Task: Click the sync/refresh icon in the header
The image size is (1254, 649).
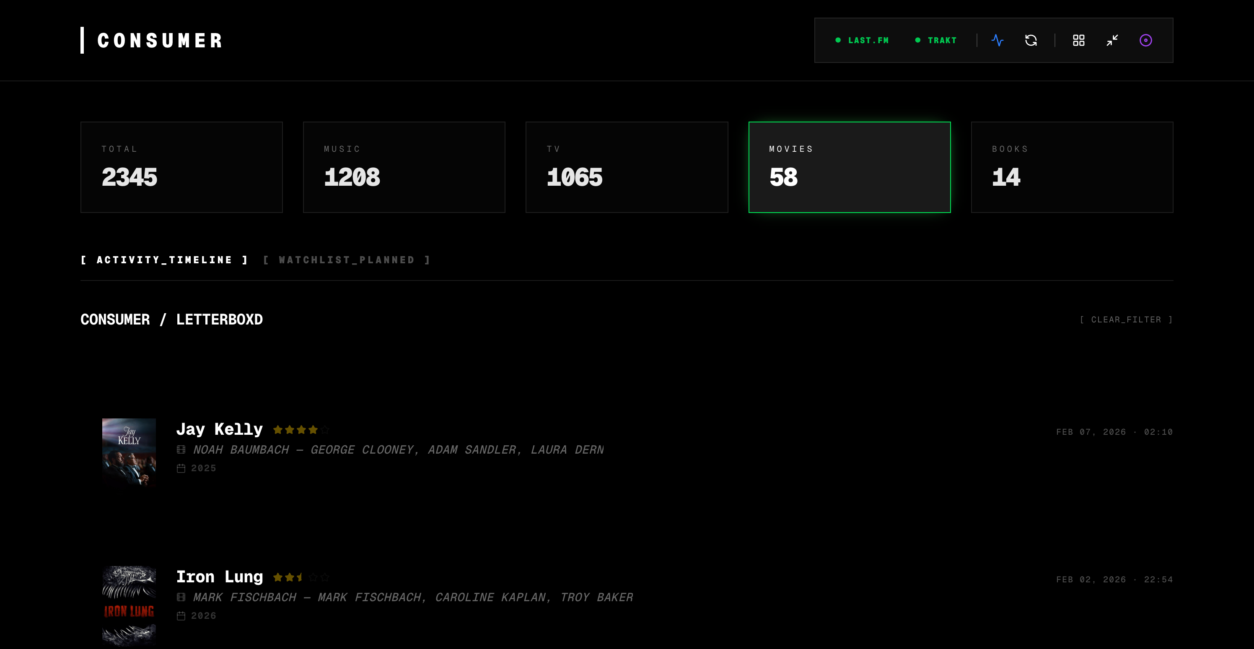Action: (1031, 40)
